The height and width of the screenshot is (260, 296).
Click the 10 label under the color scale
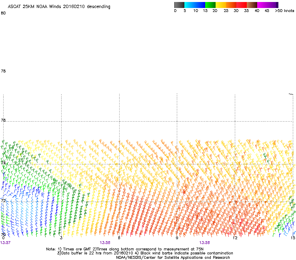pos(196,11)
